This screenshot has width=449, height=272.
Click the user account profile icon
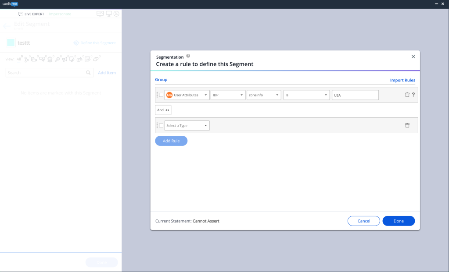[116, 14]
